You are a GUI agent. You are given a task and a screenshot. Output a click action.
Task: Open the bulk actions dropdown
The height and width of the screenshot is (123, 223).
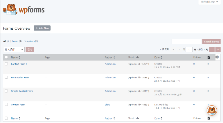14,49
